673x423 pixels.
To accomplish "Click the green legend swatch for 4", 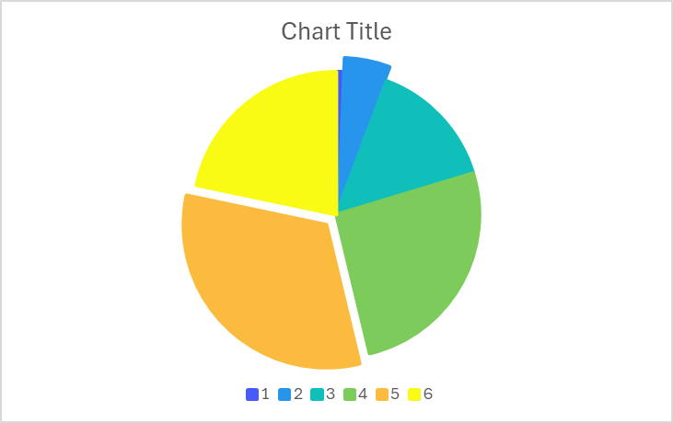I will tap(350, 394).
